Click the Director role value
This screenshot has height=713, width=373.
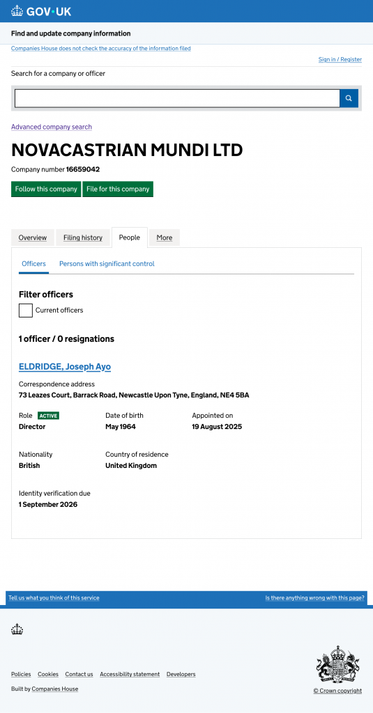[32, 427]
